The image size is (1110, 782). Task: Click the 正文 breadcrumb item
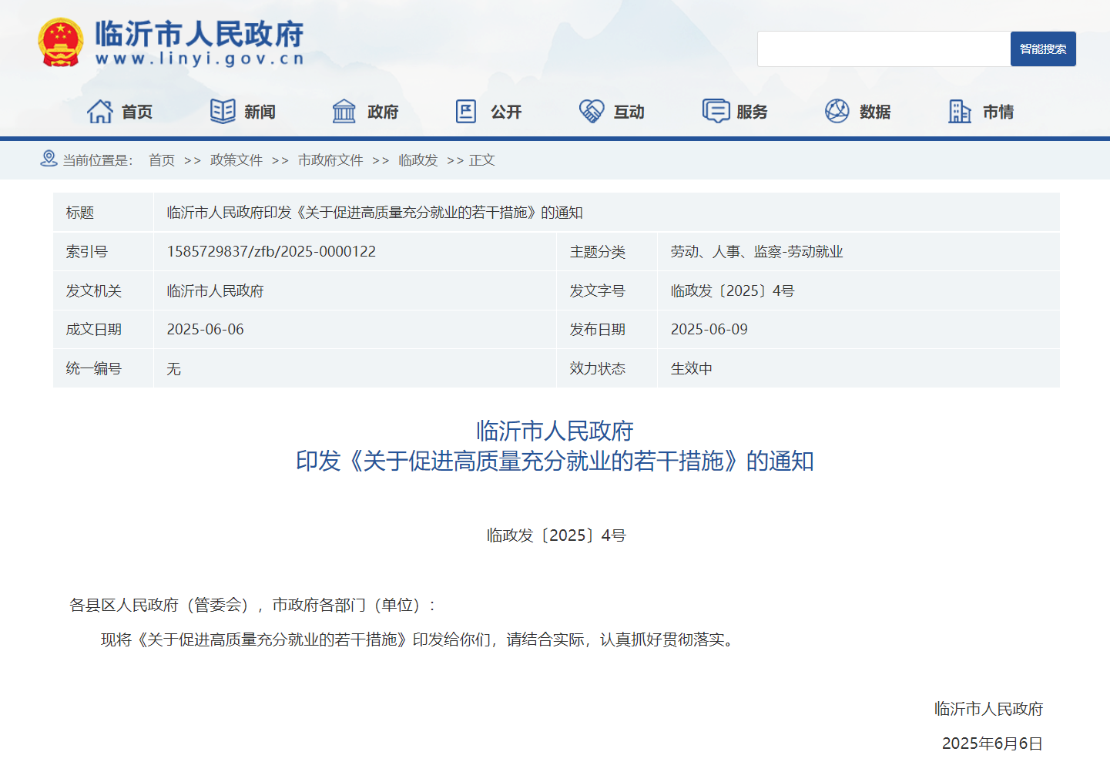click(482, 160)
